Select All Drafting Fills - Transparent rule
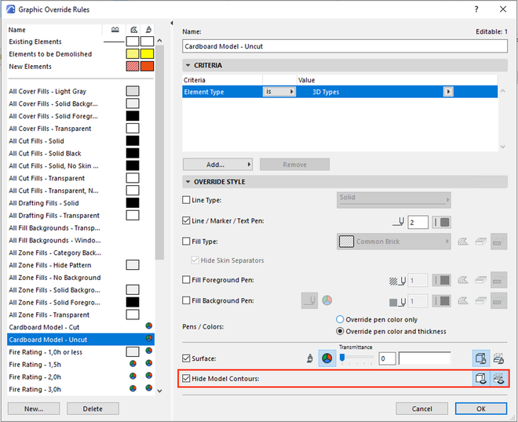 [81, 215]
